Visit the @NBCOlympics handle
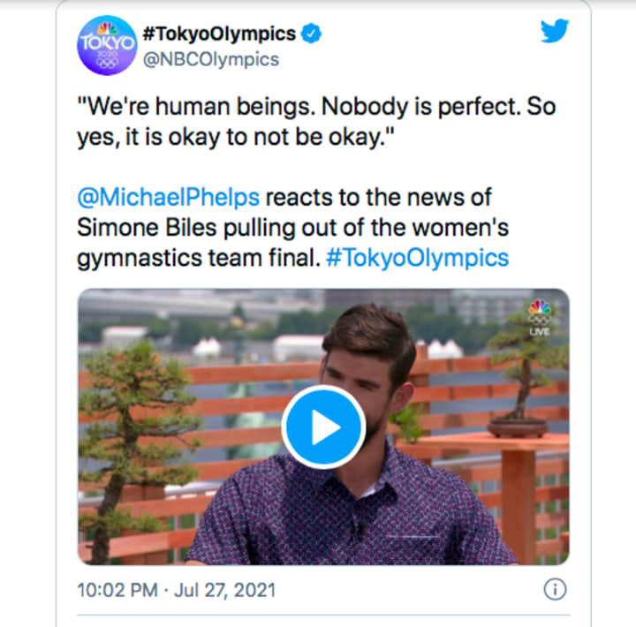The image size is (636, 627). tap(210, 60)
